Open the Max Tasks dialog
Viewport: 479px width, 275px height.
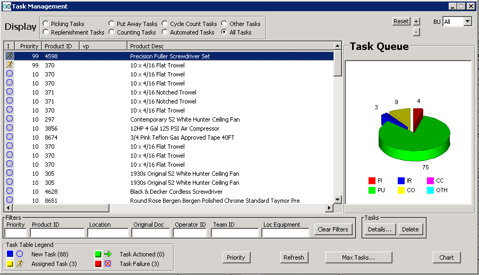(358, 257)
